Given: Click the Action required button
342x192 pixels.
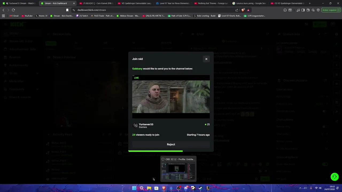Looking at the screenshot, I should tap(331, 10).
